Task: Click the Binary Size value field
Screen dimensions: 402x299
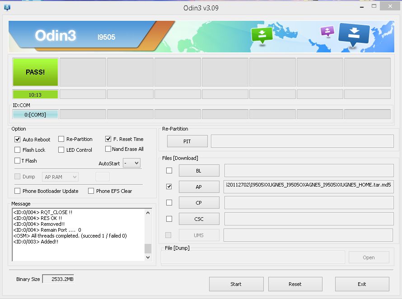Action: point(58,279)
